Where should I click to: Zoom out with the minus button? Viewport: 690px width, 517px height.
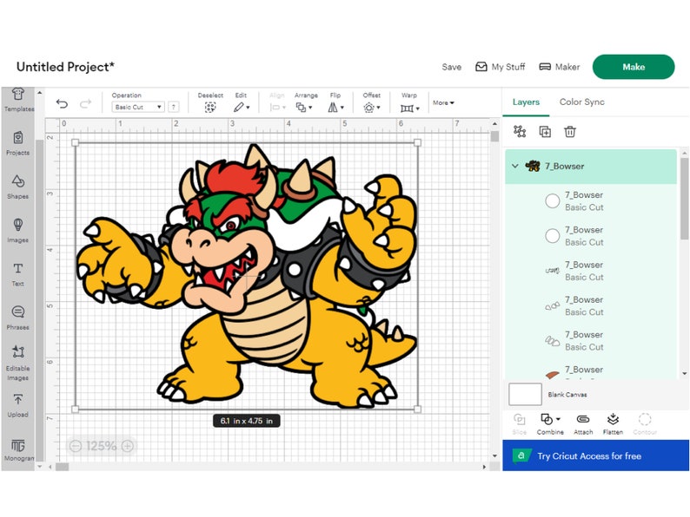[76, 446]
